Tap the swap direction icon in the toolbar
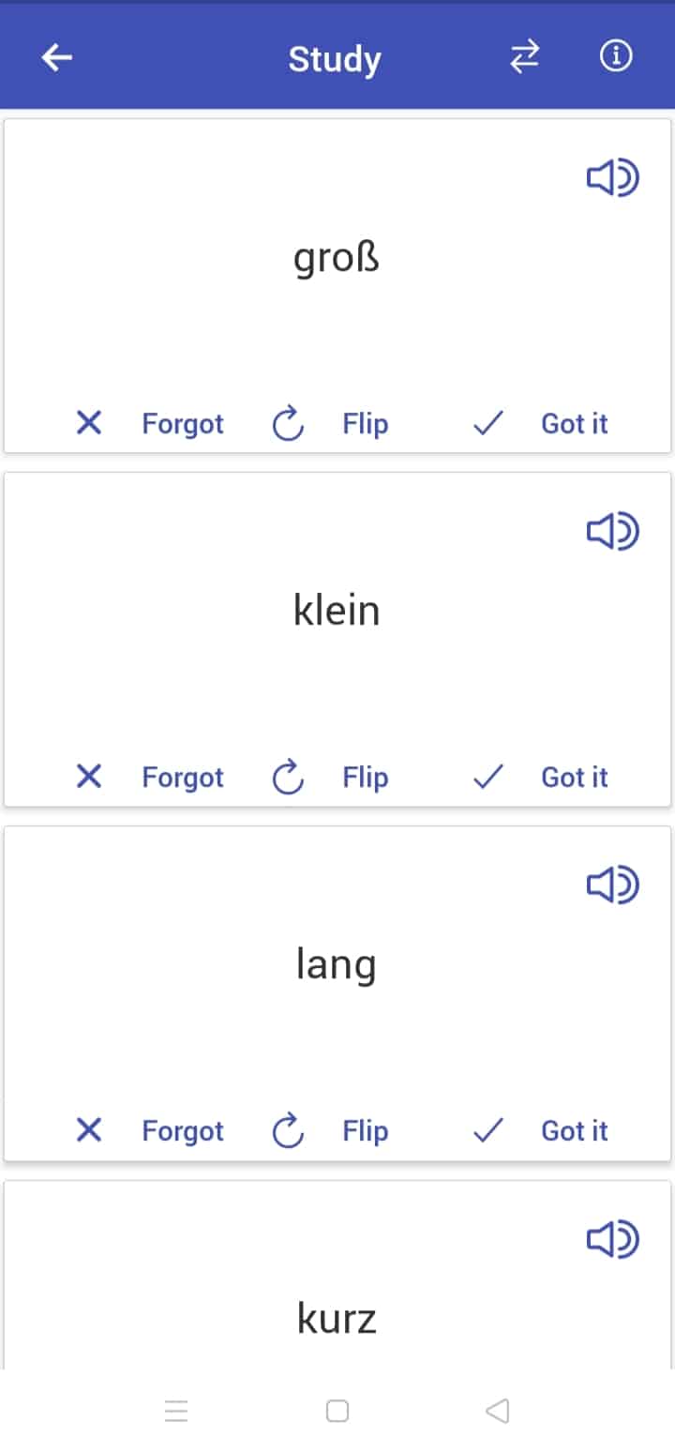The image size is (675, 1452). [524, 56]
